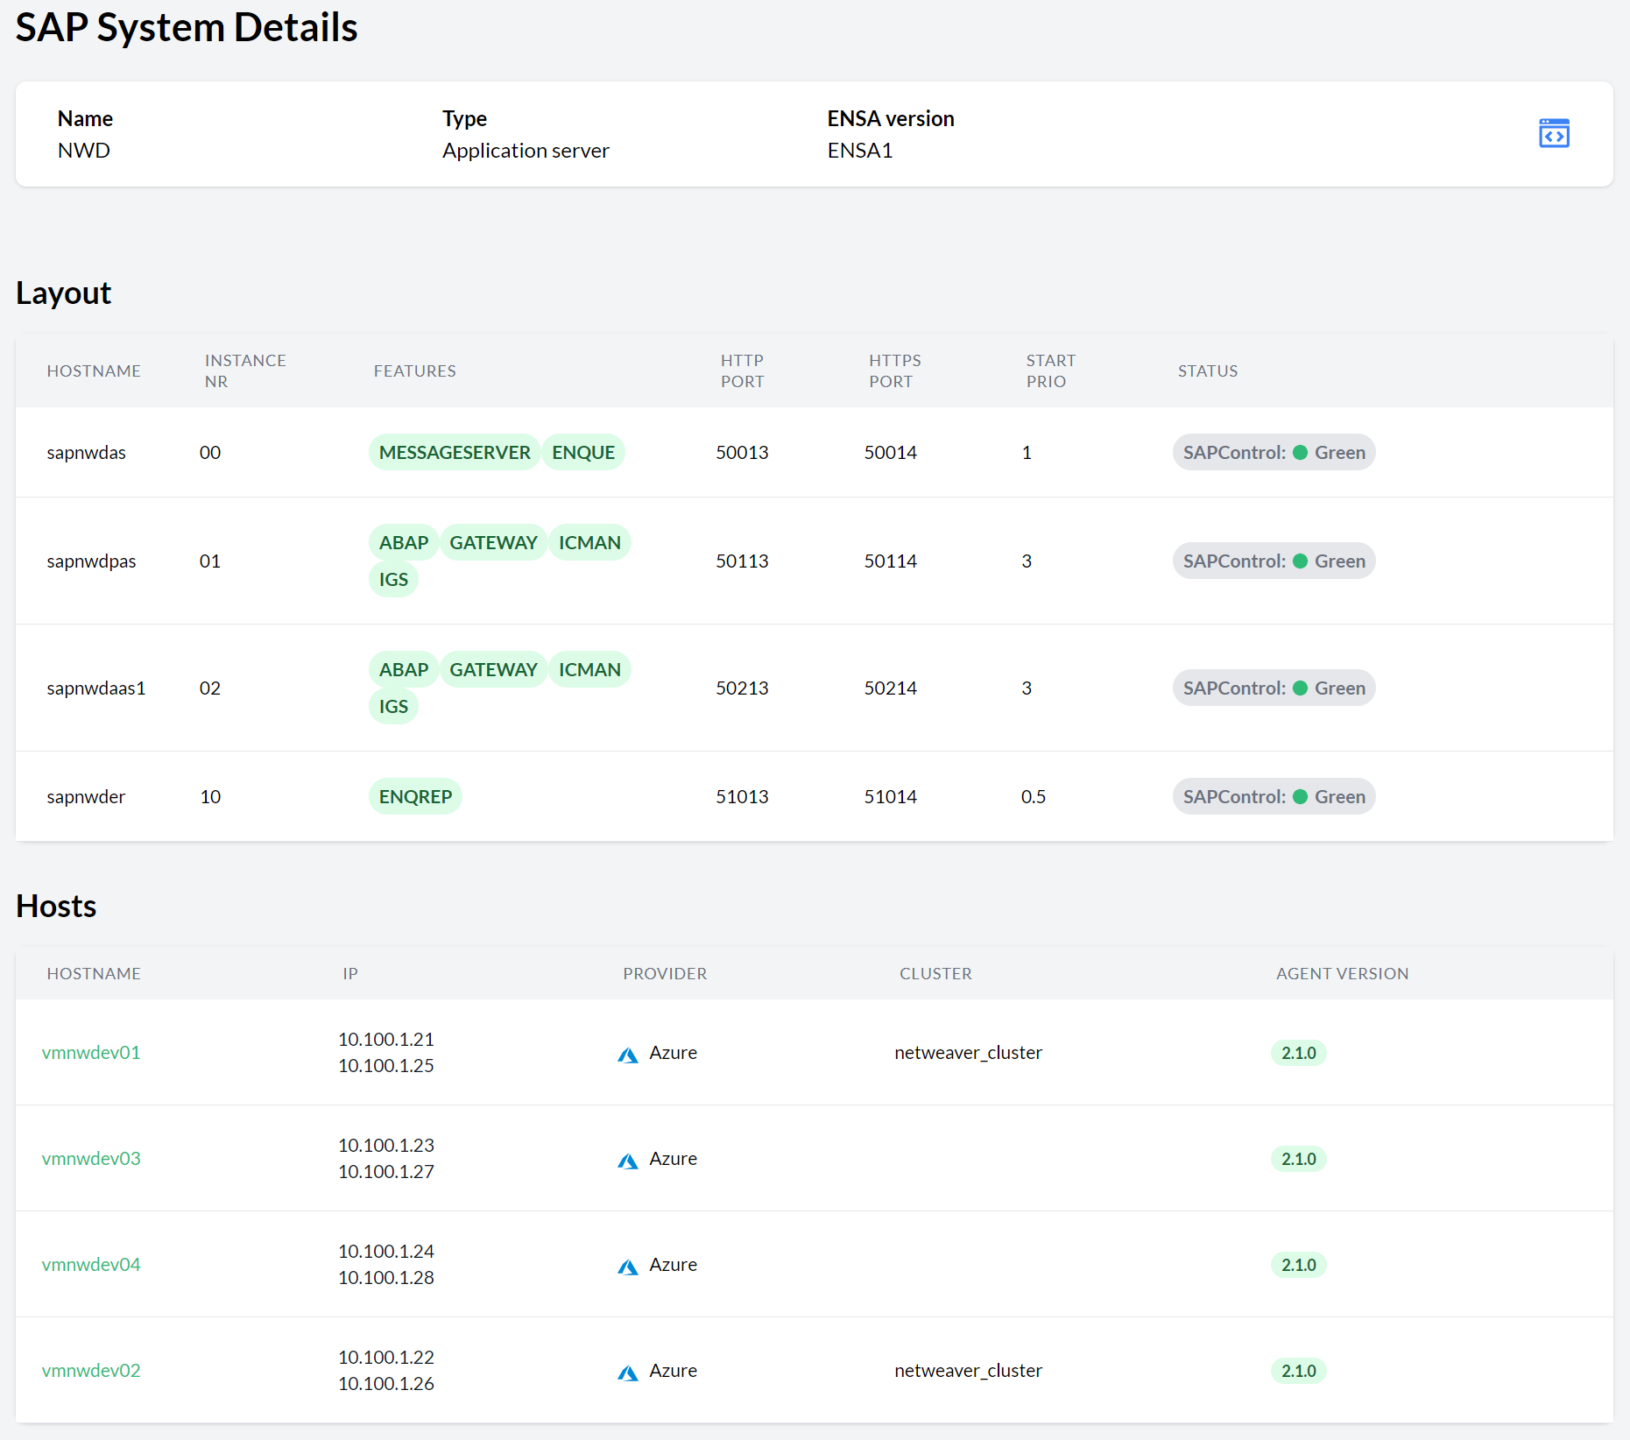Click the ENQREP feature tag
1630x1440 pixels.
(x=415, y=797)
